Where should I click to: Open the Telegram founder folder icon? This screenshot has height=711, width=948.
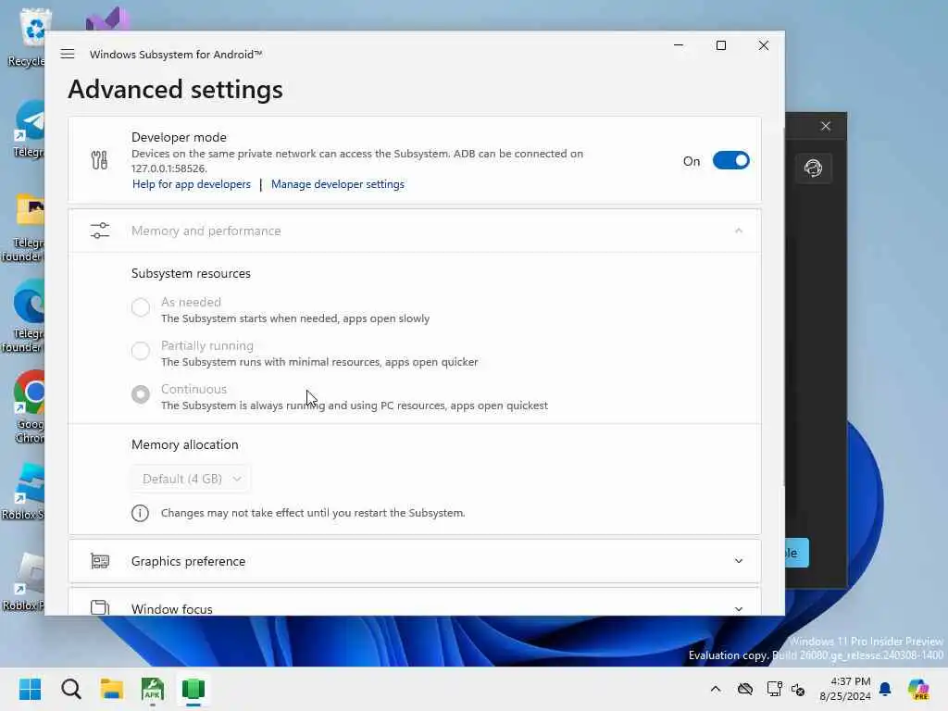24,228
